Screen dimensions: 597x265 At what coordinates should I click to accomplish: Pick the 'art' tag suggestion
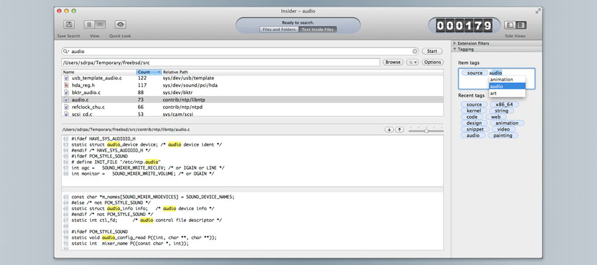[494, 93]
